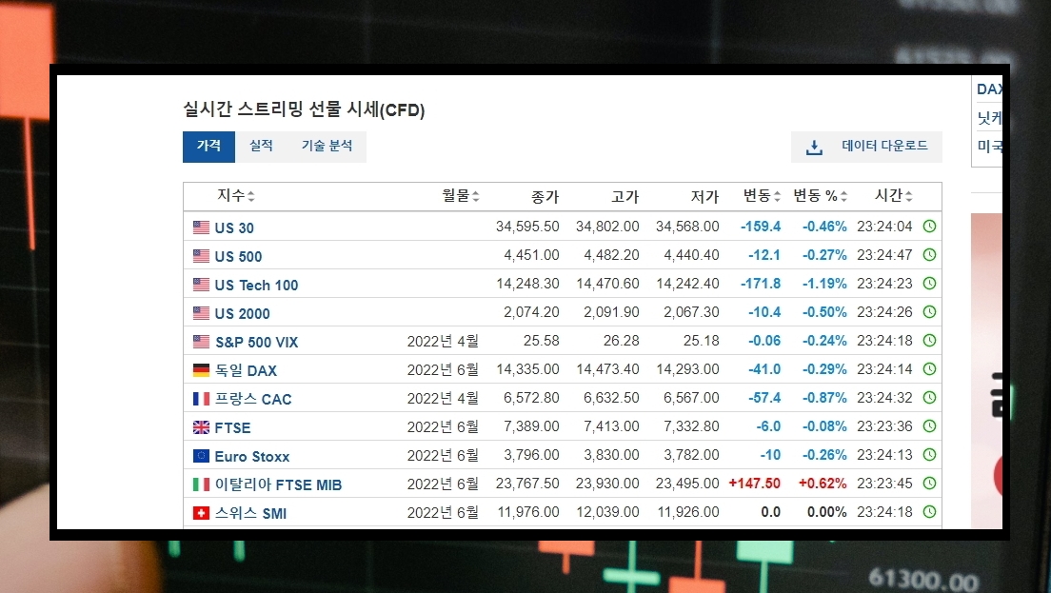Click the clock icon in 이탈리아 FTSE MIB row
1051x593 pixels.
tap(929, 484)
